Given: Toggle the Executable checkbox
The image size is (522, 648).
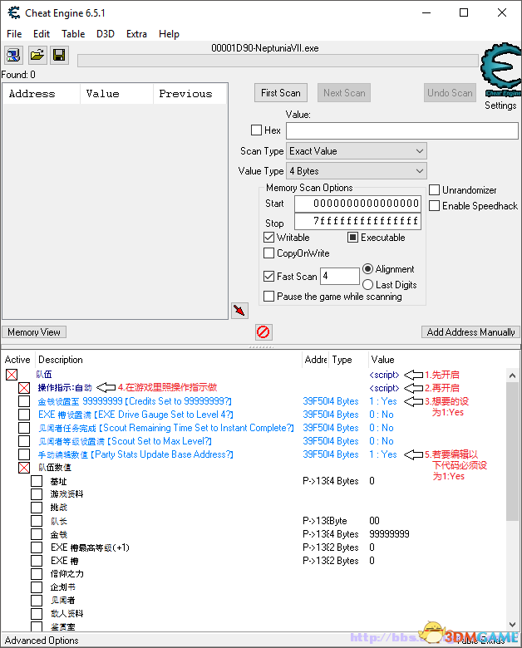Looking at the screenshot, I should 352,238.
